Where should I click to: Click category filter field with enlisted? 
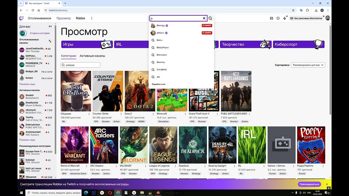point(80,65)
